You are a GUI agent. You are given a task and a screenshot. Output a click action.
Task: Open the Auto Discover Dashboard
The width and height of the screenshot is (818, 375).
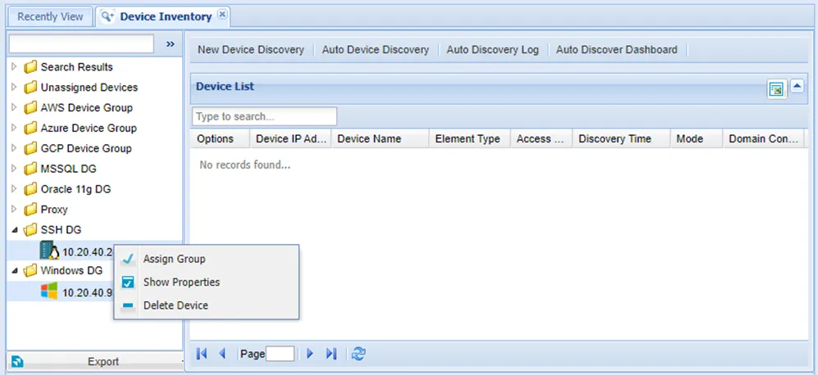point(616,49)
